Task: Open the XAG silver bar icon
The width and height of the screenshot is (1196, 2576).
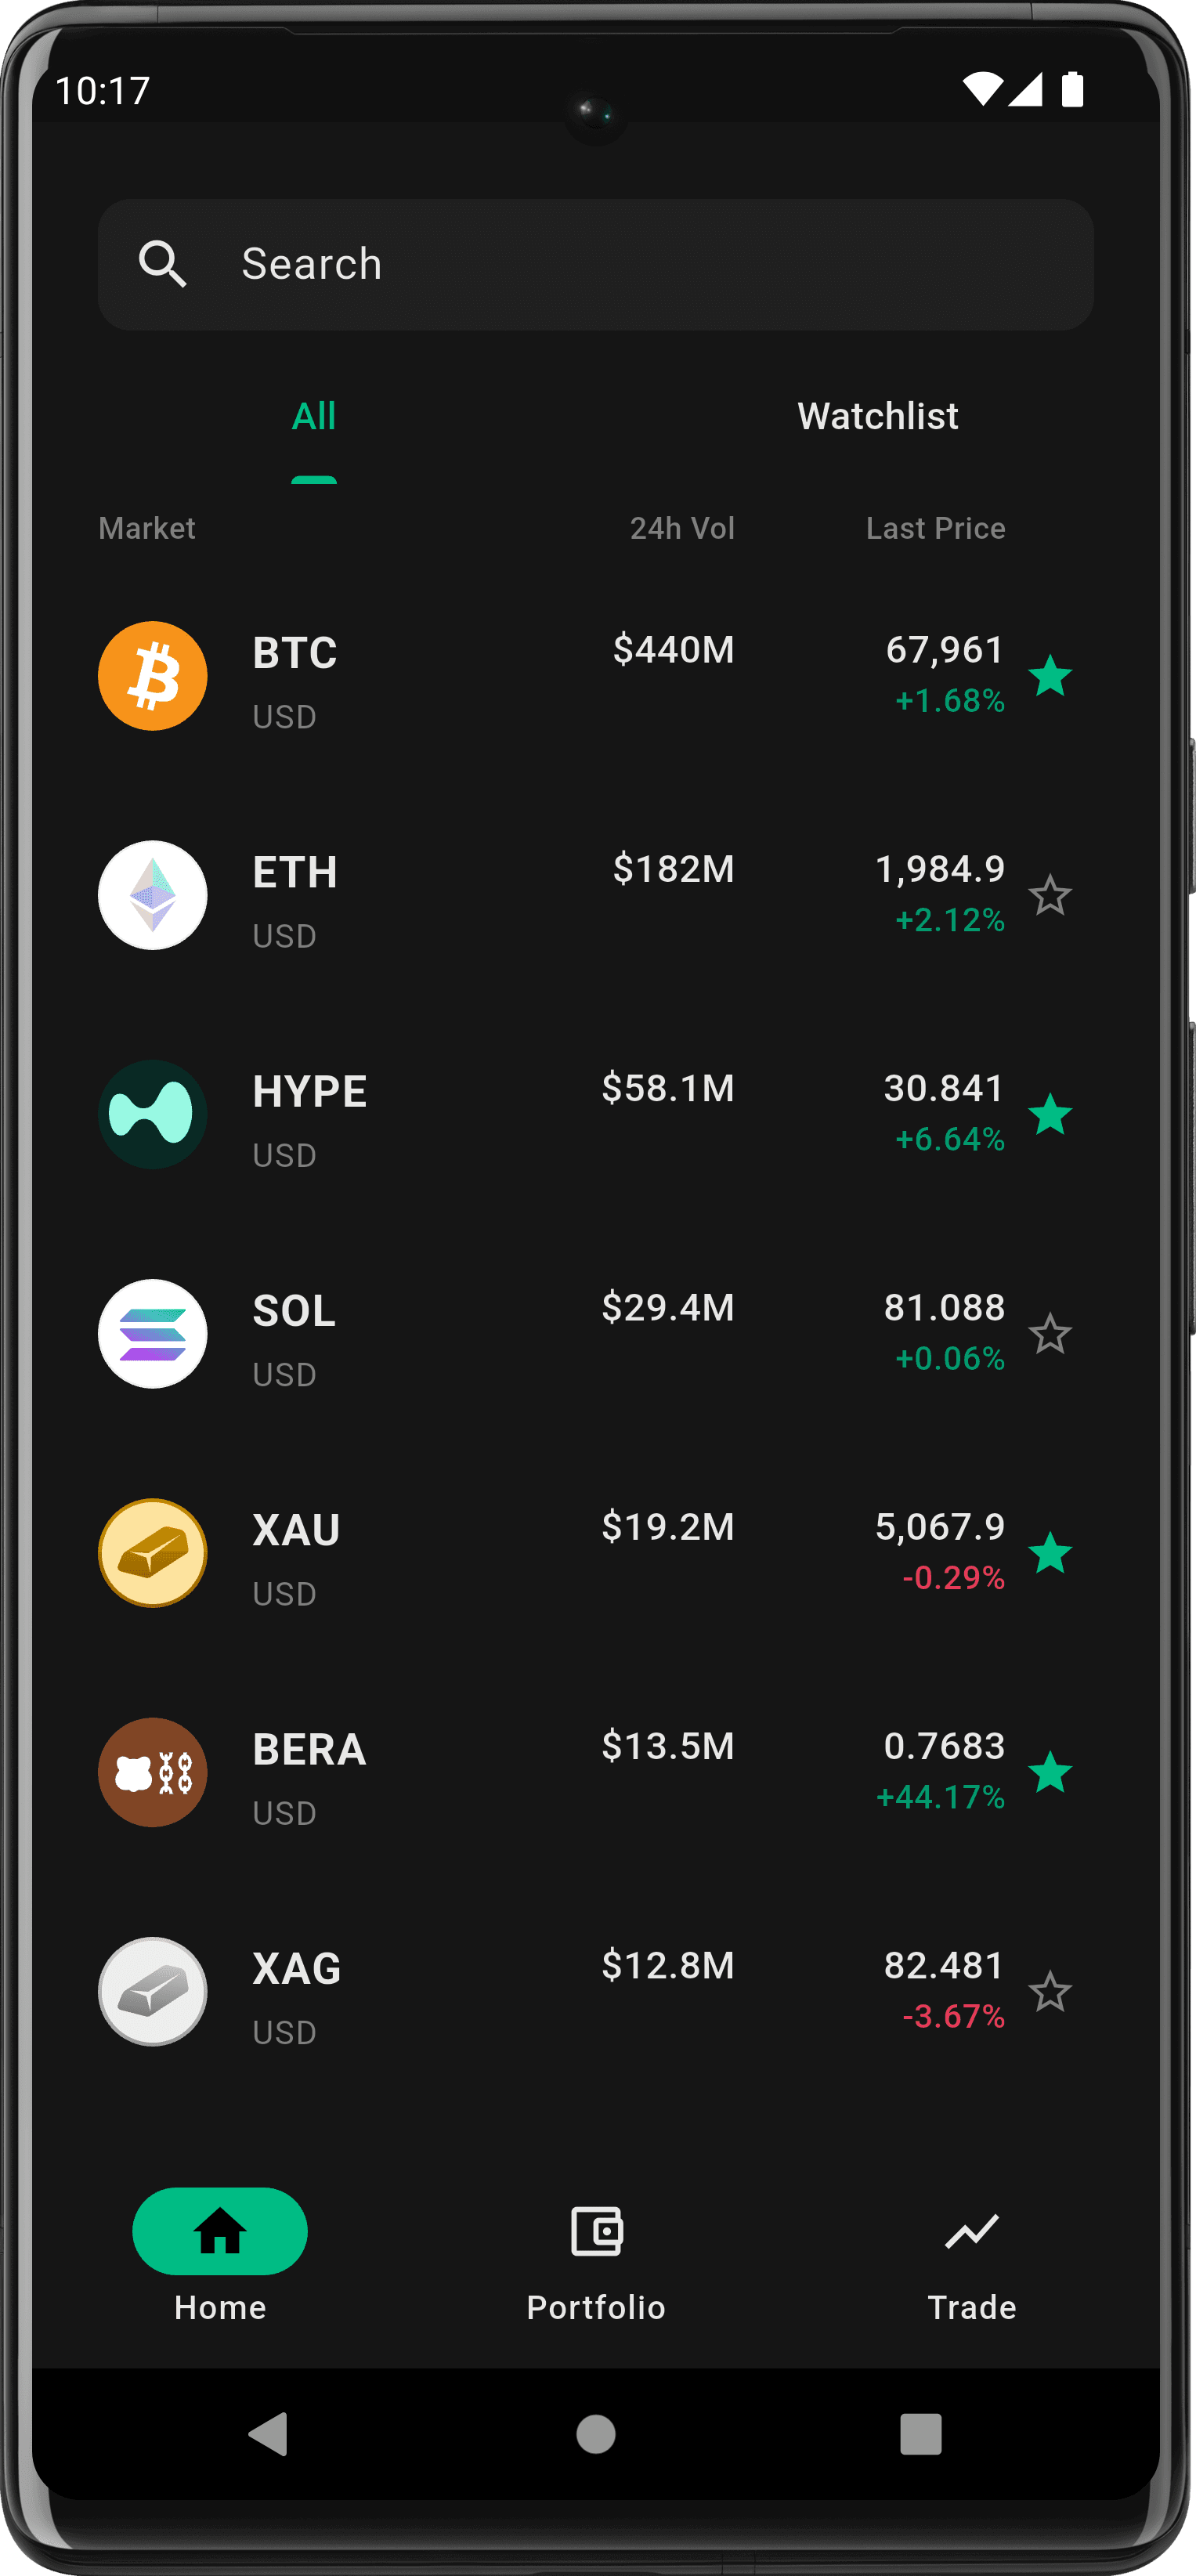Action: click(153, 1991)
